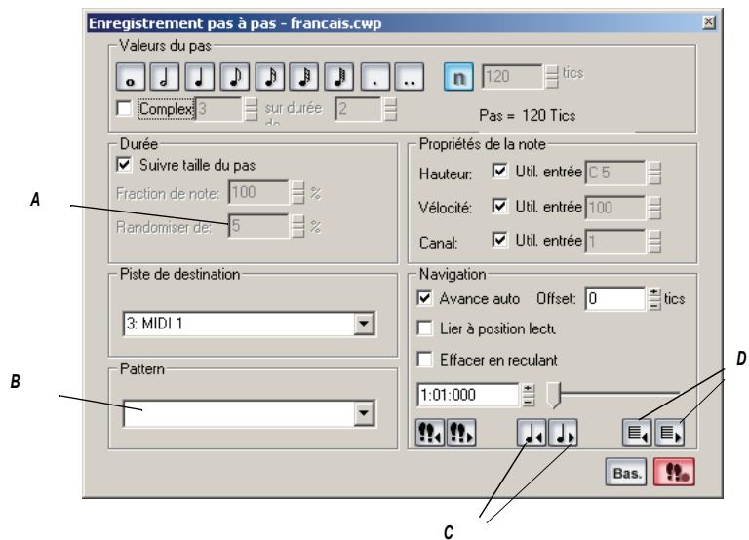
Task: Click the sur durée 2 value field
Action: pyautogui.click(x=358, y=109)
